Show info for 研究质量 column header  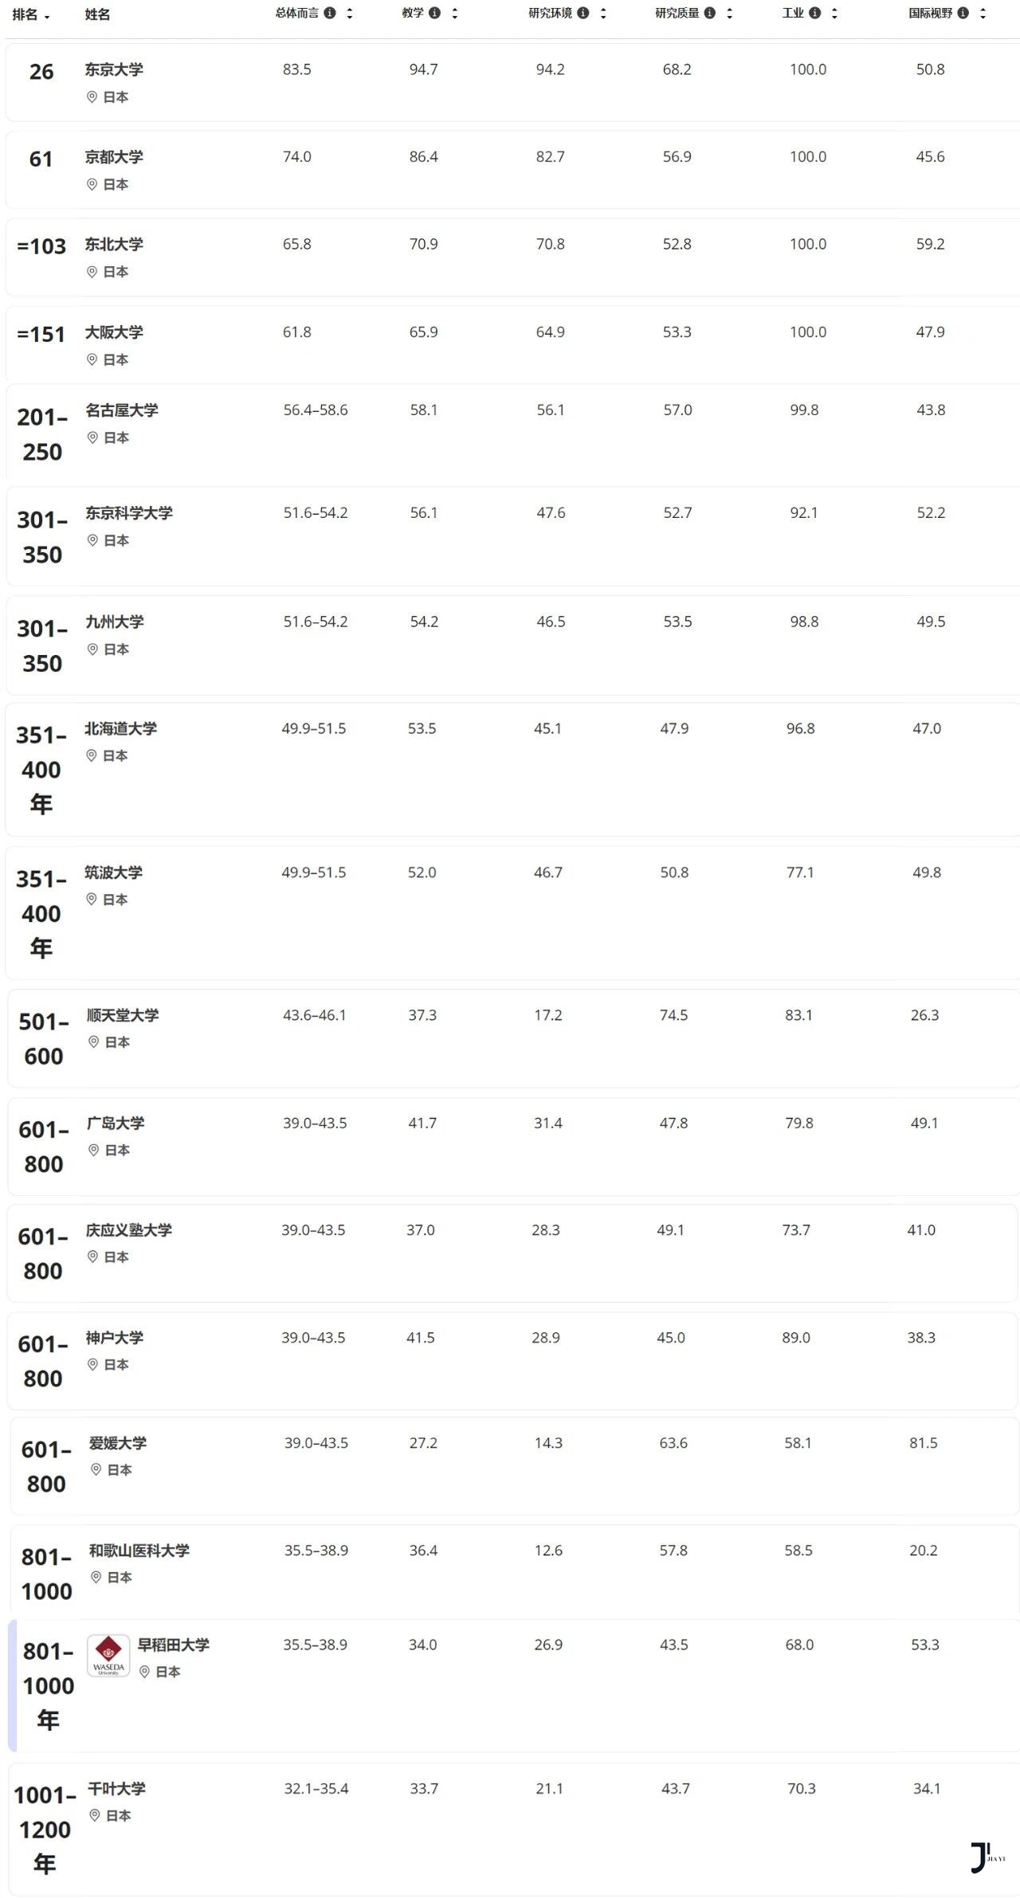tap(710, 13)
